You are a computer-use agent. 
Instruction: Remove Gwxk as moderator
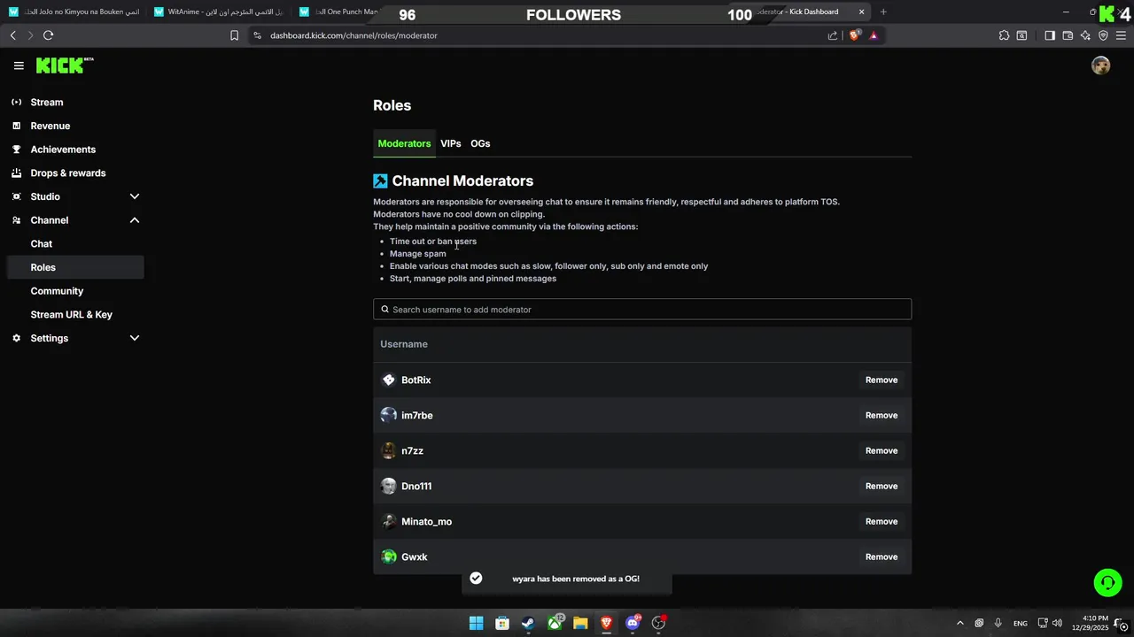882,556
